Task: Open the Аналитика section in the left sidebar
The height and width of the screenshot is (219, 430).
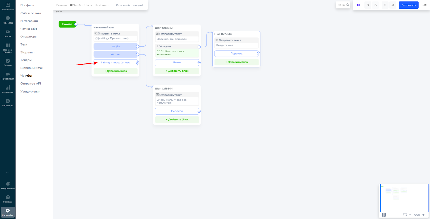Action: click(x=8, y=89)
